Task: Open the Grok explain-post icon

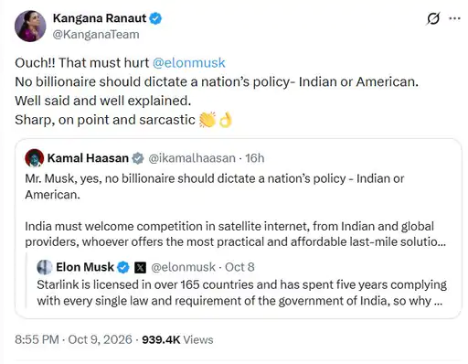Action: (433, 19)
